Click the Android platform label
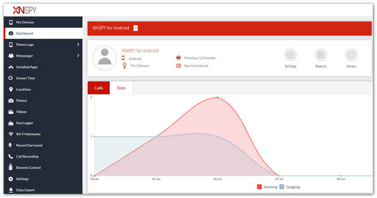 [135, 59]
